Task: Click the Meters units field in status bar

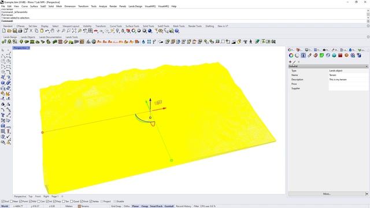Action: [69, 206]
